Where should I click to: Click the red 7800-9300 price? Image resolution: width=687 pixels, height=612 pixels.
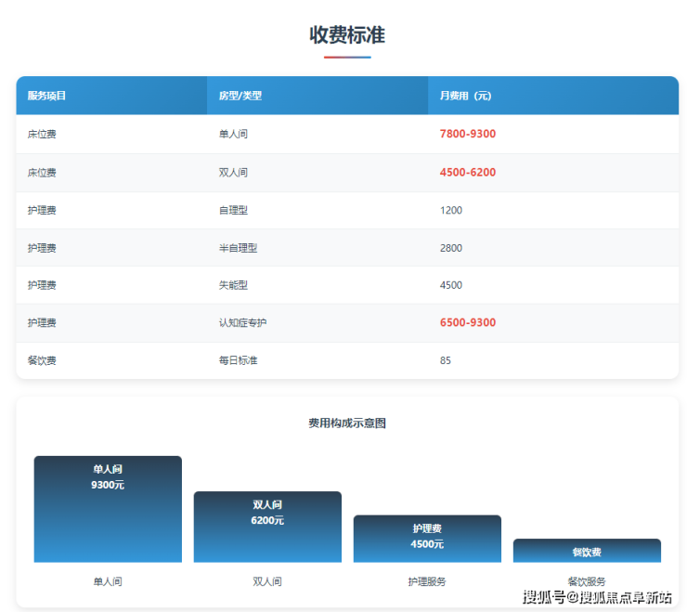point(467,134)
